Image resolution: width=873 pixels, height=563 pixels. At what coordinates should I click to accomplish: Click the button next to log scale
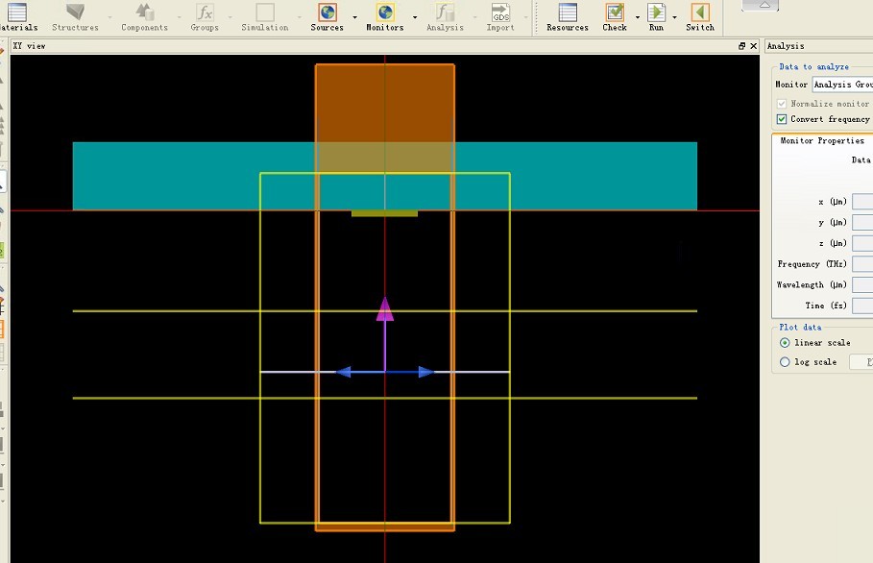coord(861,362)
